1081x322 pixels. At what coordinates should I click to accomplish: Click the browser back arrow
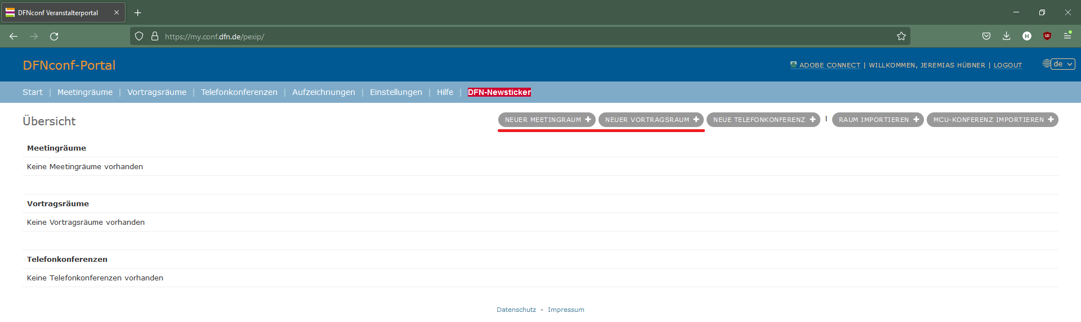click(x=14, y=37)
